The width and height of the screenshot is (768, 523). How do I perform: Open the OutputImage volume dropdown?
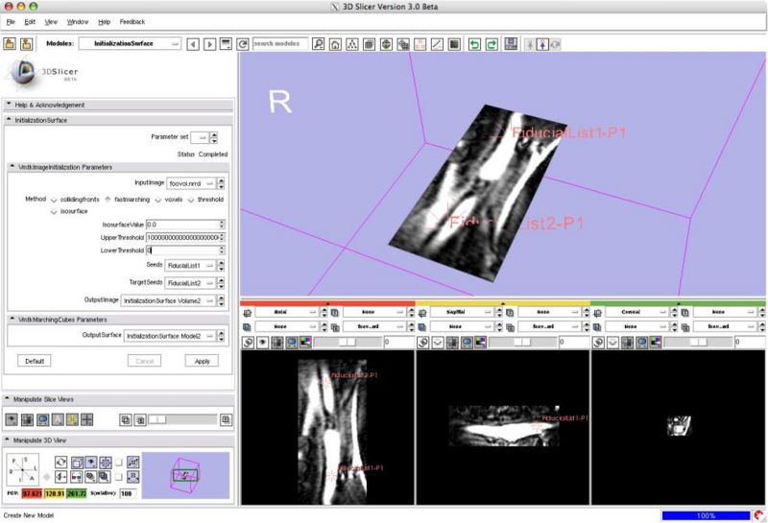click(169, 300)
